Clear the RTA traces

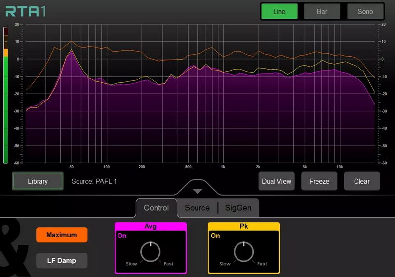tap(362, 181)
